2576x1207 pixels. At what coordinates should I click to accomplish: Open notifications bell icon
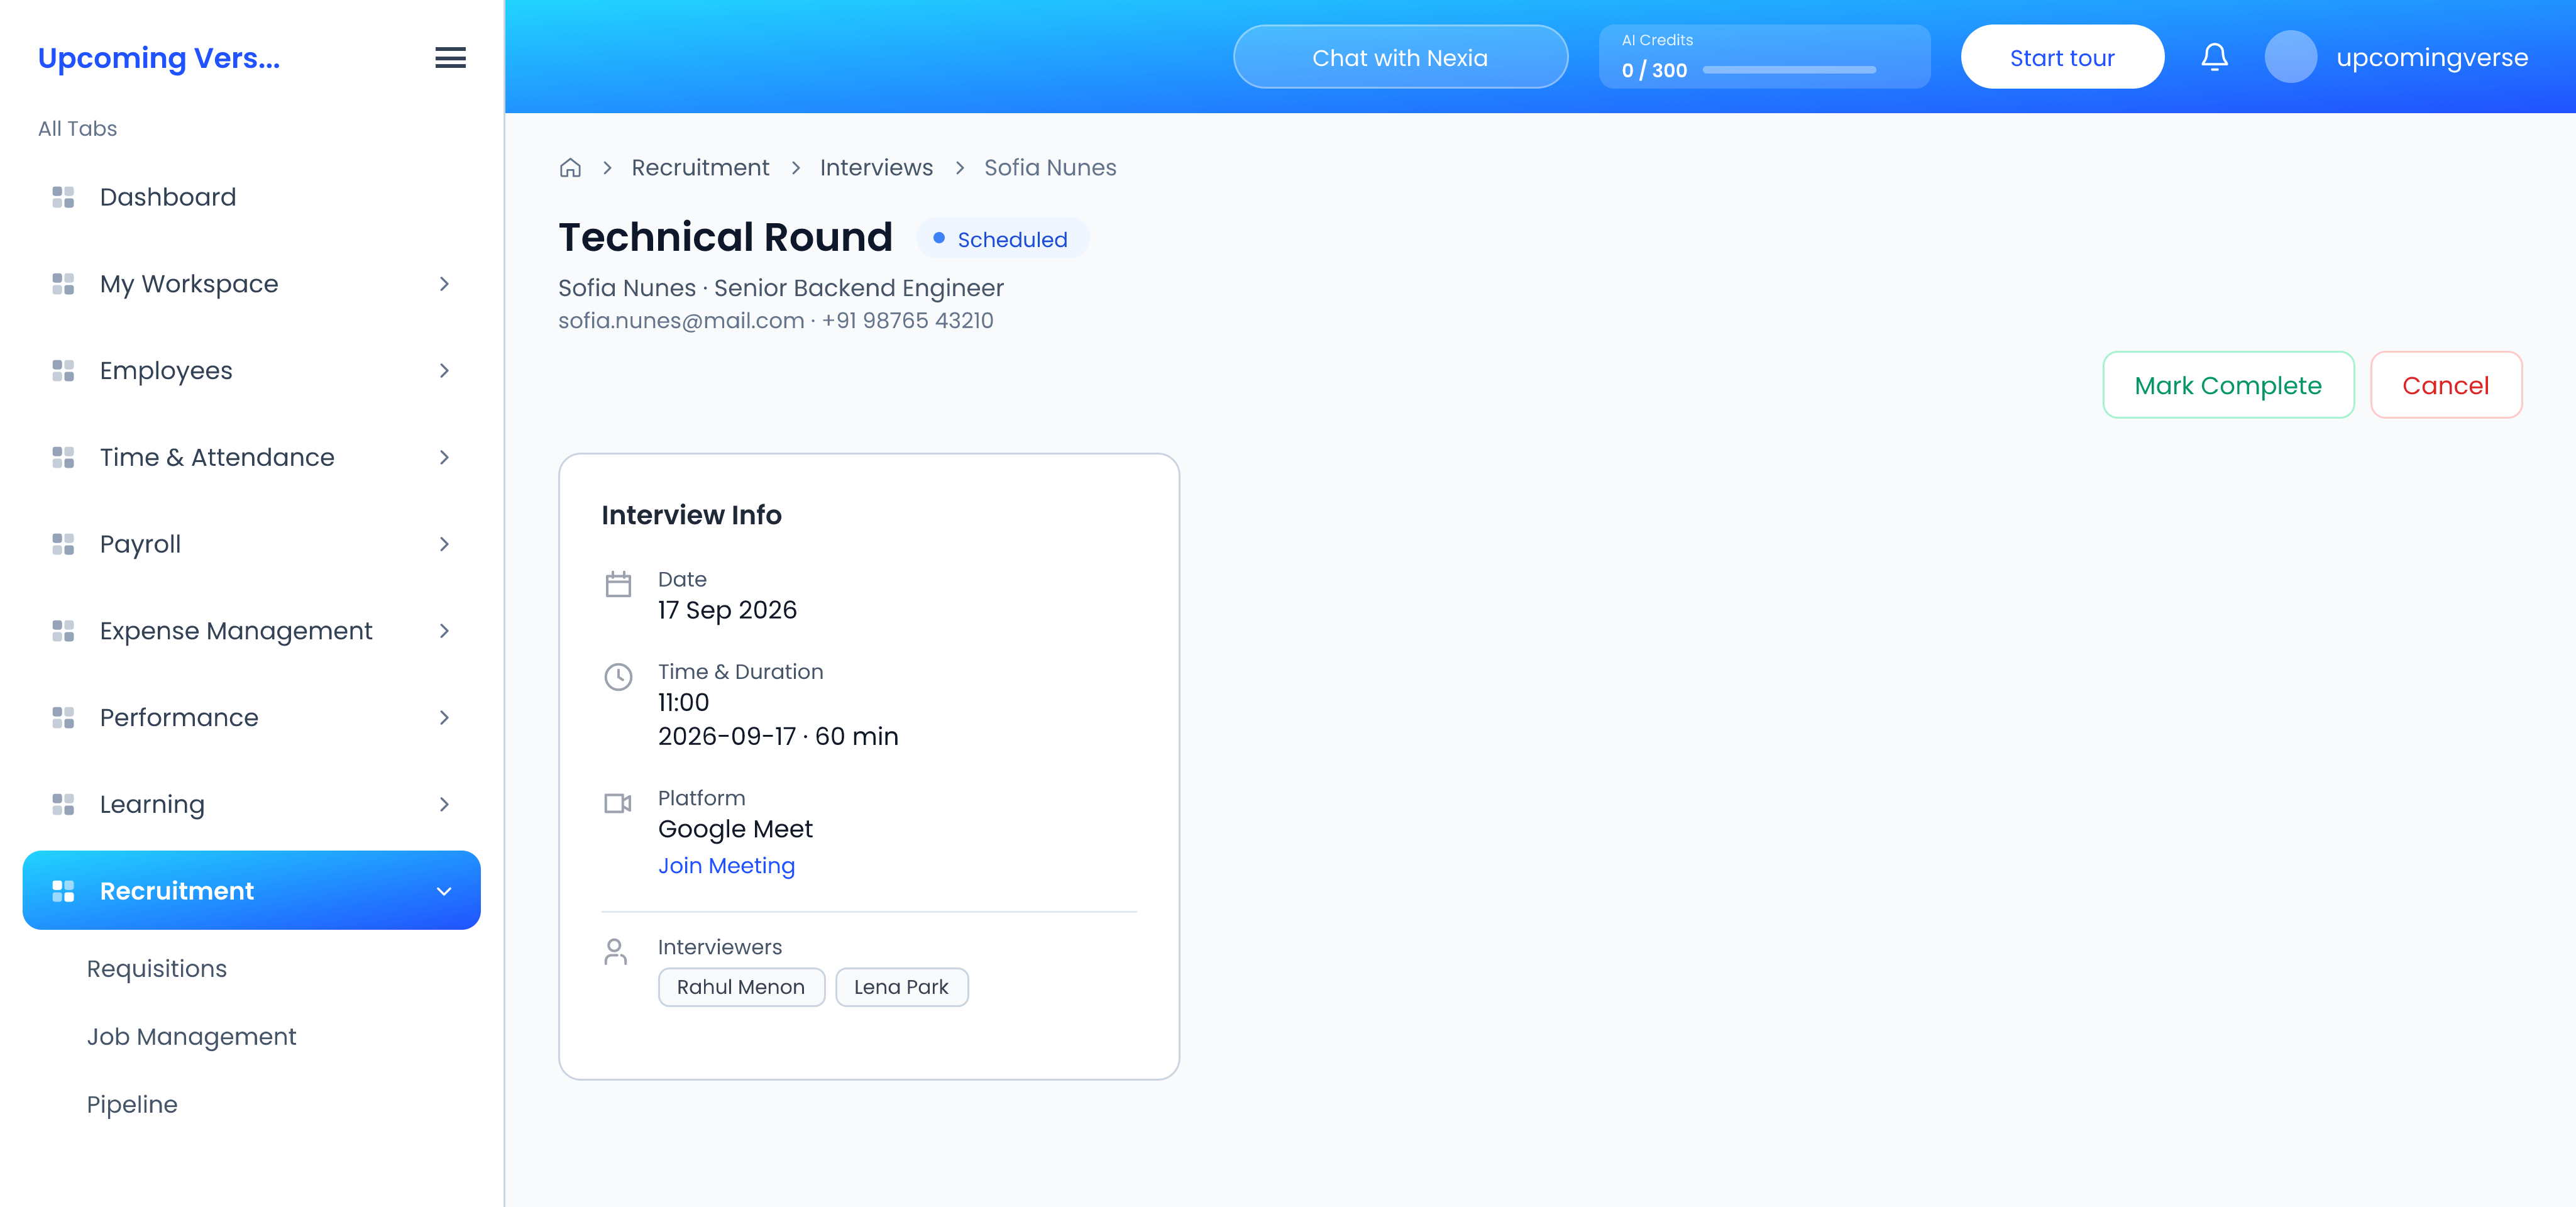coord(2214,57)
